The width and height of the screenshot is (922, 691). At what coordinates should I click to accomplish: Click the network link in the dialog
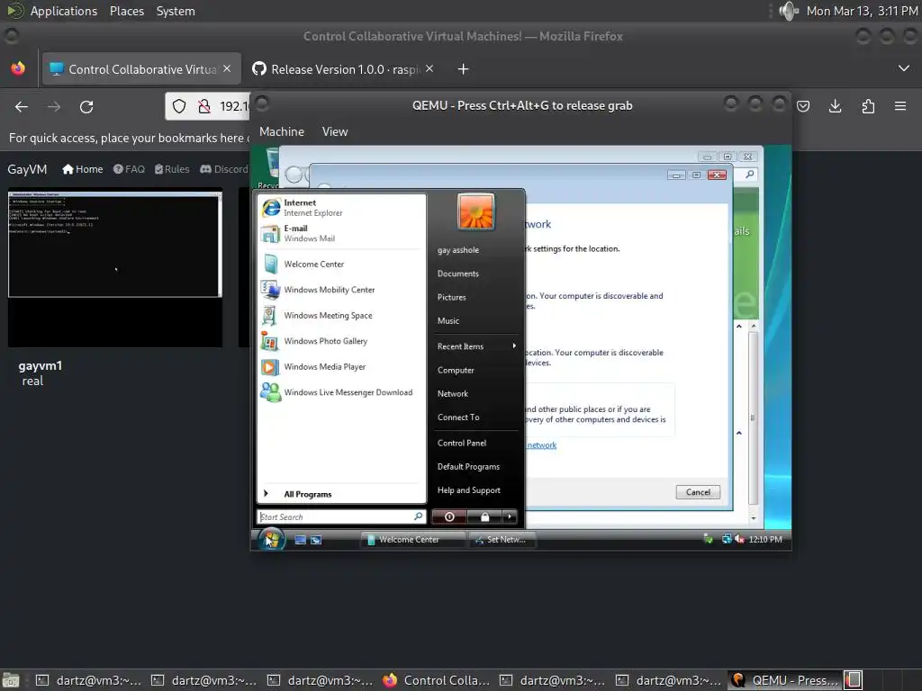pyautogui.click(x=541, y=445)
